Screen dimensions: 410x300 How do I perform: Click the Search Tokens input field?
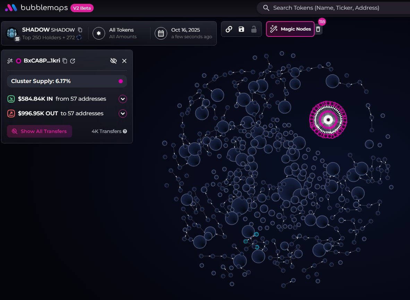pyautogui.click(x=333, y=8)
